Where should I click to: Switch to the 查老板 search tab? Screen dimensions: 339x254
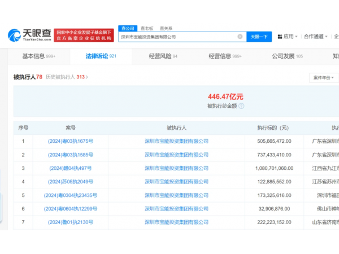(147, 28)
